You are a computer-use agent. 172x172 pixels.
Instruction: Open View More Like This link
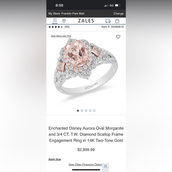tap(61, 36)
